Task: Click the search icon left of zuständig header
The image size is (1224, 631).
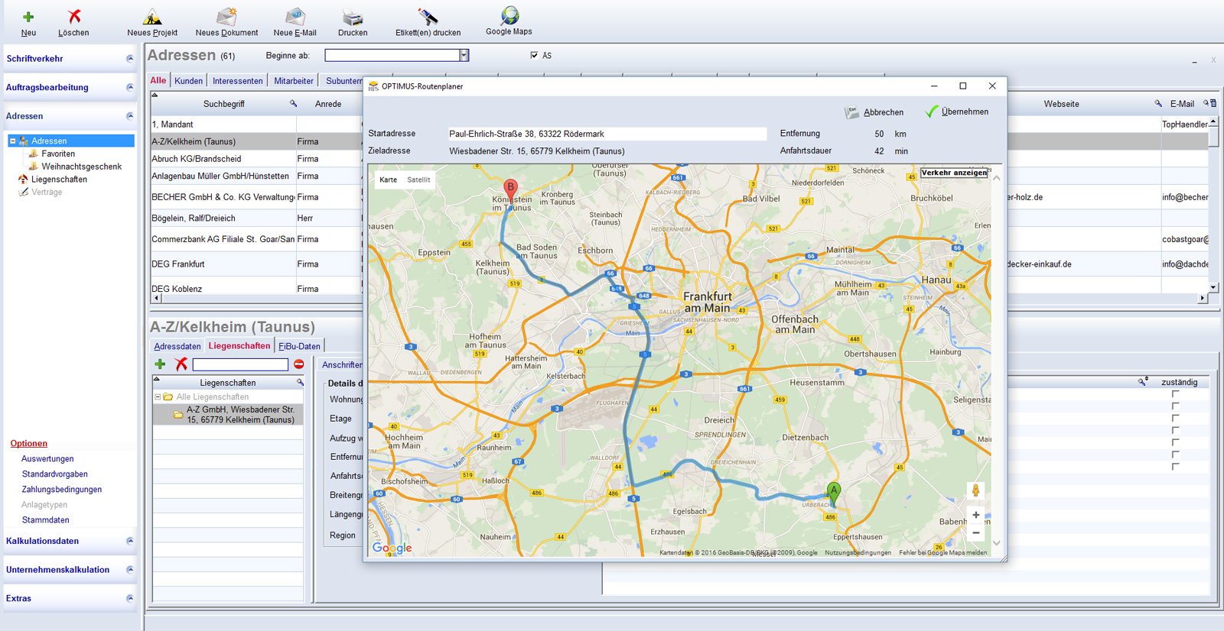Action: coord(1142,382)
